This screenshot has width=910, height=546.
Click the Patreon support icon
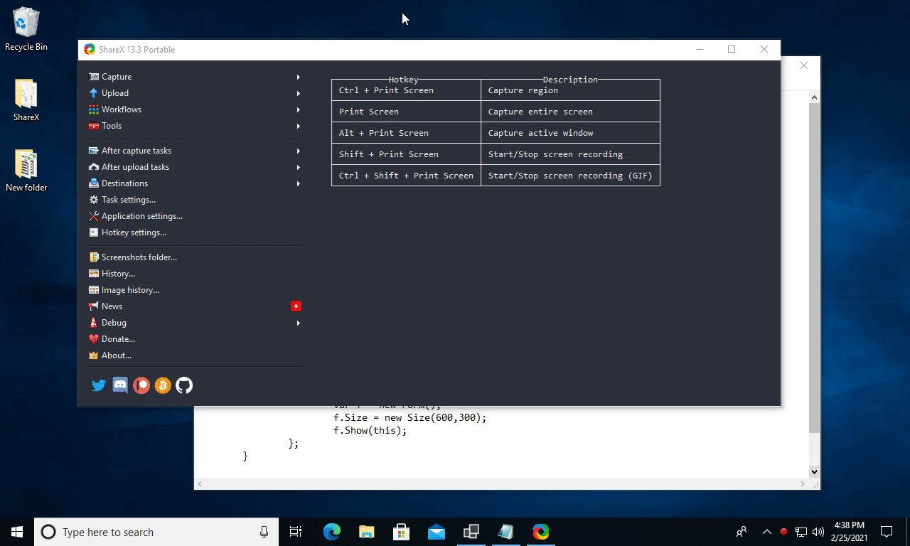tap(141, 385)
